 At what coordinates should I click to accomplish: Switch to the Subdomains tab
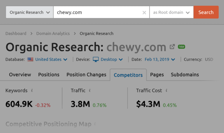coord(185,75)
